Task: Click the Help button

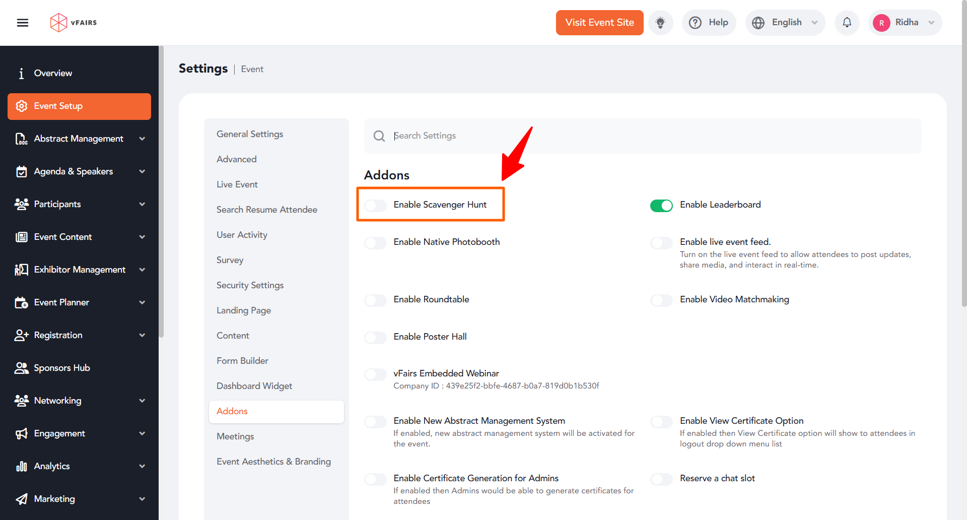Action: 709,23
